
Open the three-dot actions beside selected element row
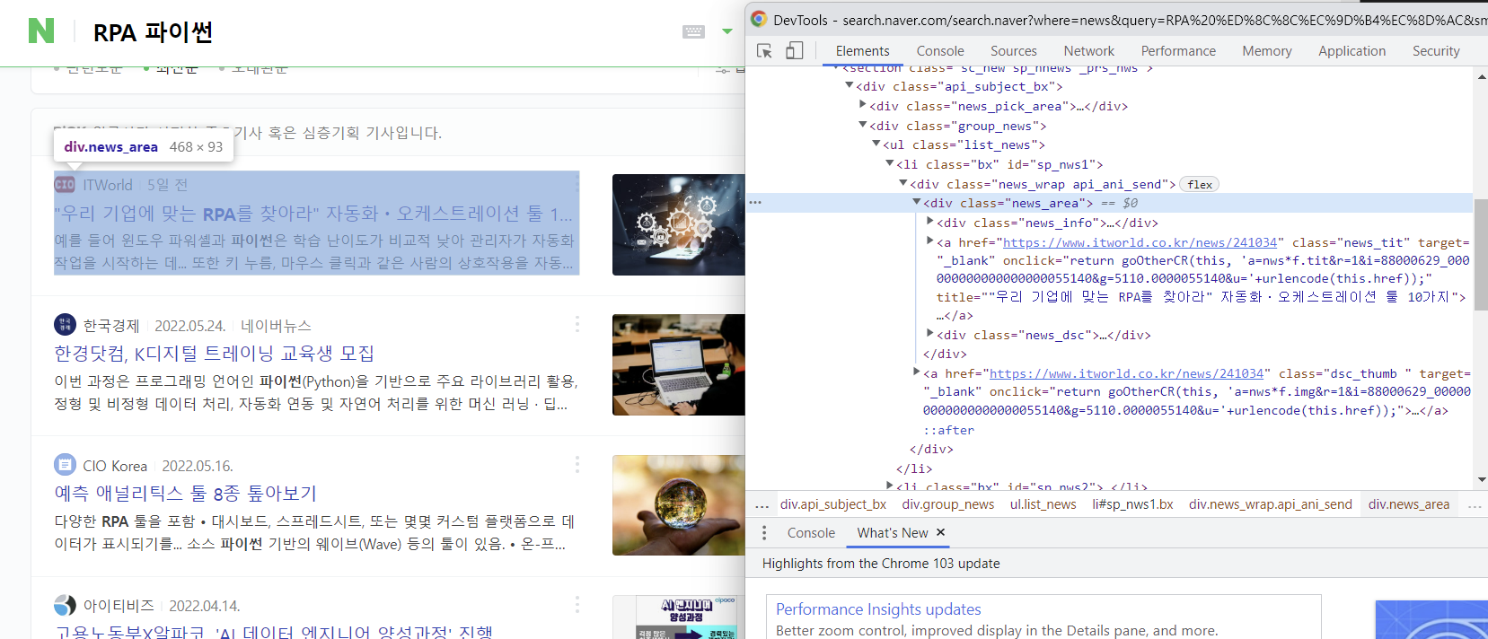pyautogui.click(x=755, y=203)
